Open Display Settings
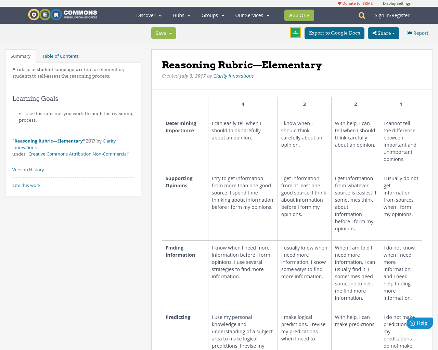 (x=397, y=3)
